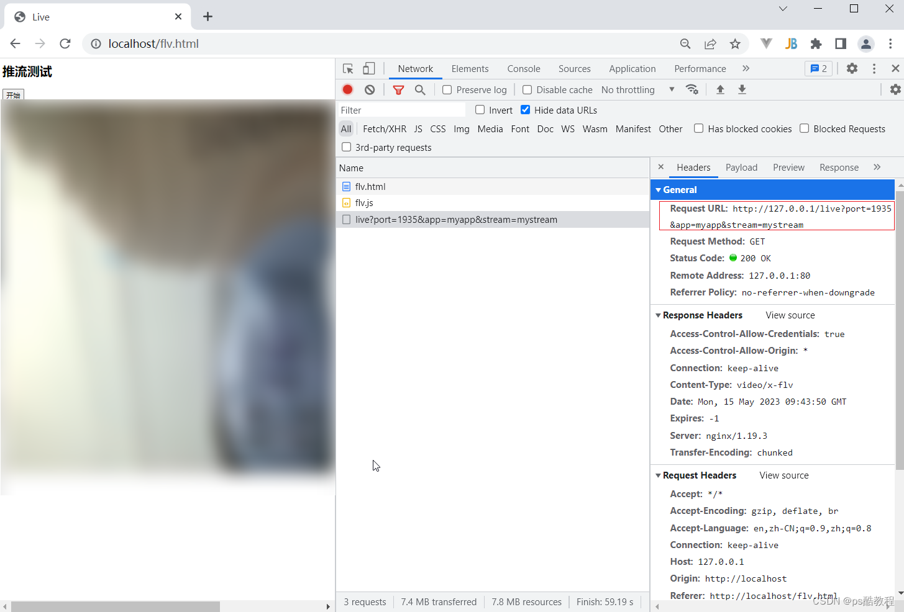
Task: Show more DevTools panel tabs
Action: click(x=746, y=68)
